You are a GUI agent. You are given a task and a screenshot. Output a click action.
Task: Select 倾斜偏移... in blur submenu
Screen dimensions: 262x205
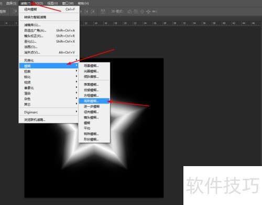[94, 77]
